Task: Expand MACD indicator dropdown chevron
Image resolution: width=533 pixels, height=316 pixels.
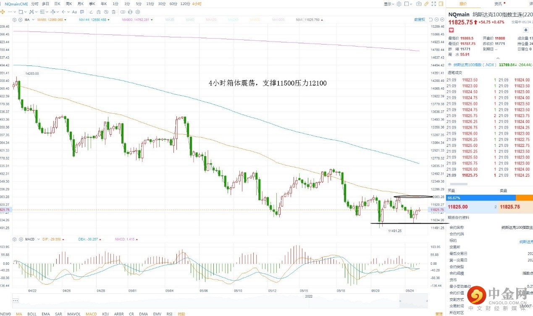Action: click(38, 239)
